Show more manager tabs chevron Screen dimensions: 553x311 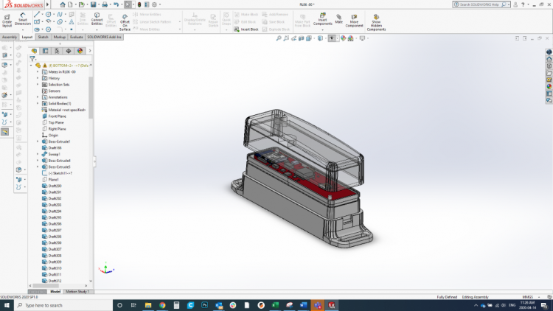click(90, 51)
